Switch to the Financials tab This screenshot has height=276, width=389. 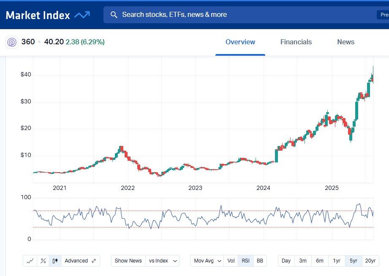point(296,42)
